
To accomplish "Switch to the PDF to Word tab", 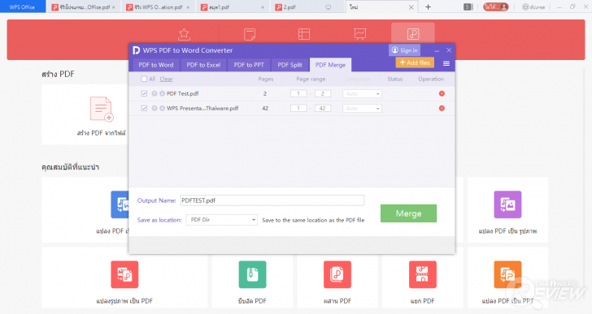I will coord(156,65).
